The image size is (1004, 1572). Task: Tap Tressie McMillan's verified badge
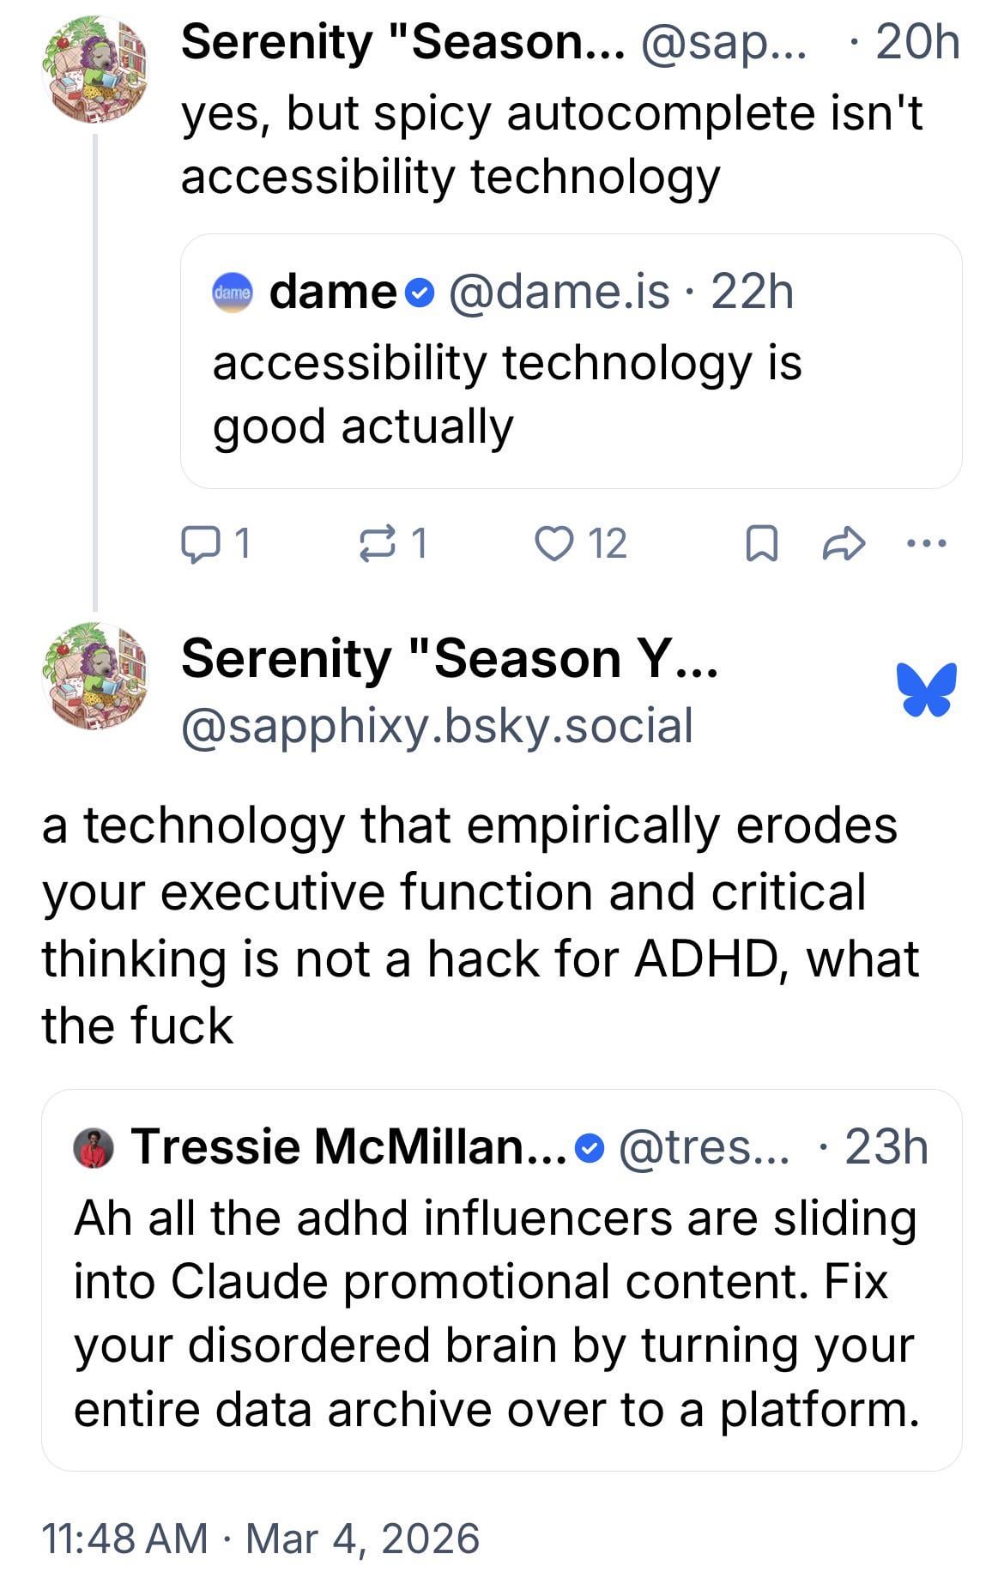click(590, 1147)
